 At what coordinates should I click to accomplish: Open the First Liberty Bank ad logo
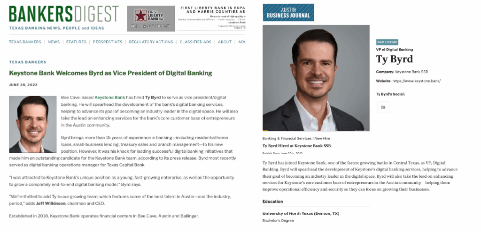tap(151, 19)
